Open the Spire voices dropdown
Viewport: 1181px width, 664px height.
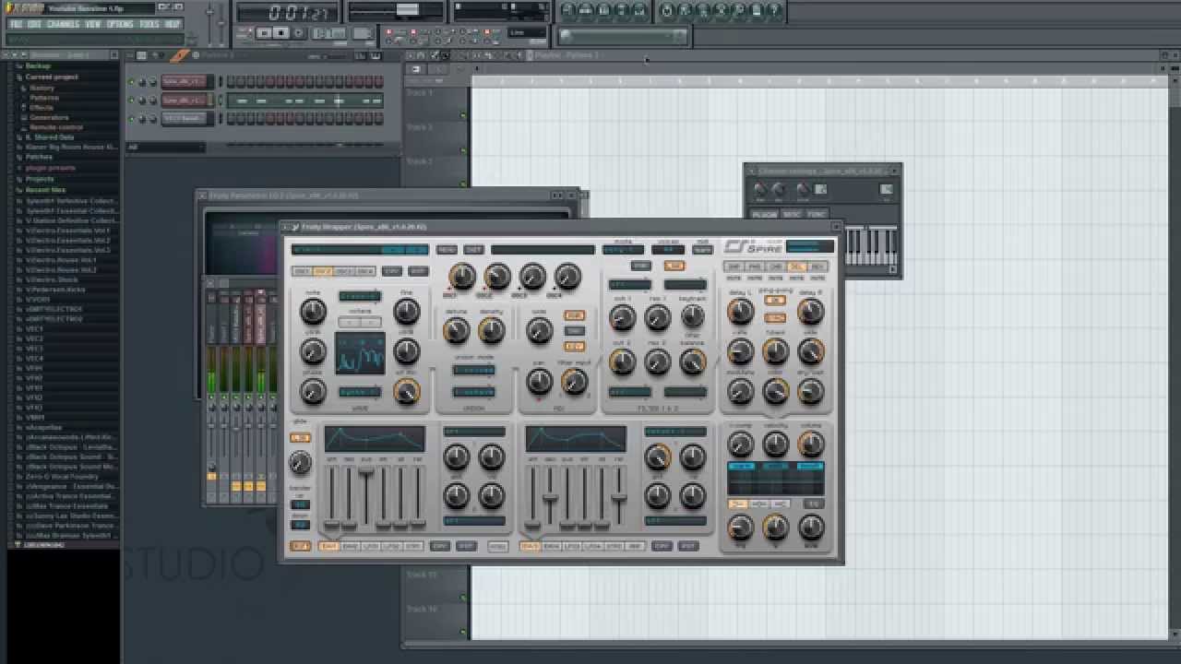(668, 249)
